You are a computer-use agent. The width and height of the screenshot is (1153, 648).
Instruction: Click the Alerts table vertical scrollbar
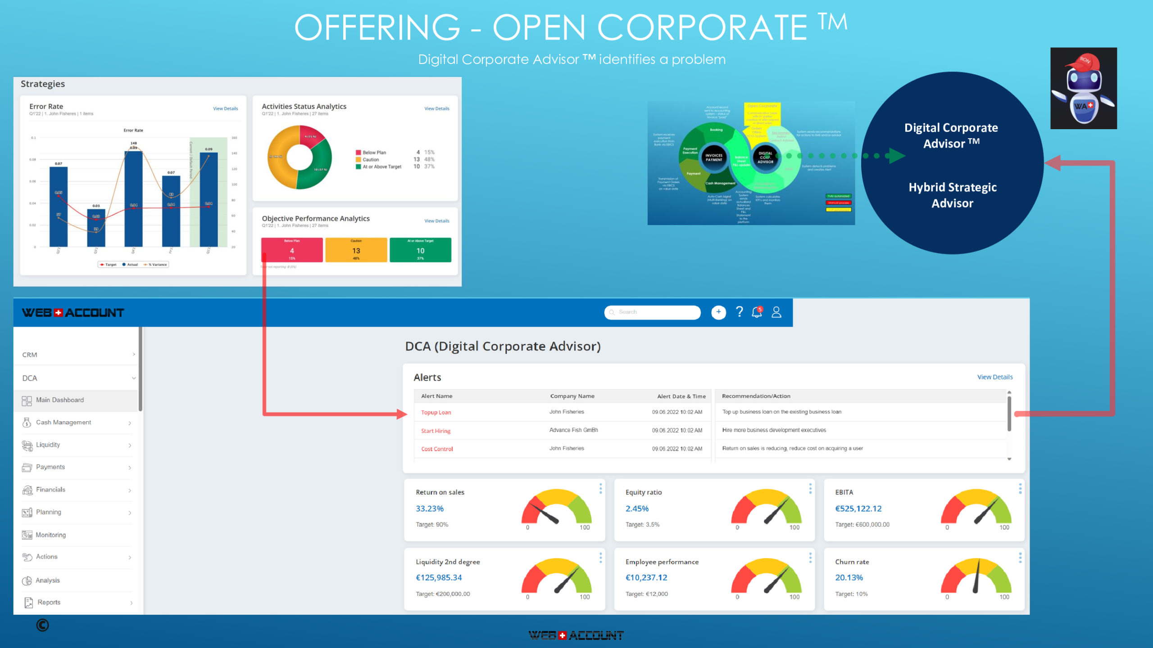click(x=1009, y=413)
